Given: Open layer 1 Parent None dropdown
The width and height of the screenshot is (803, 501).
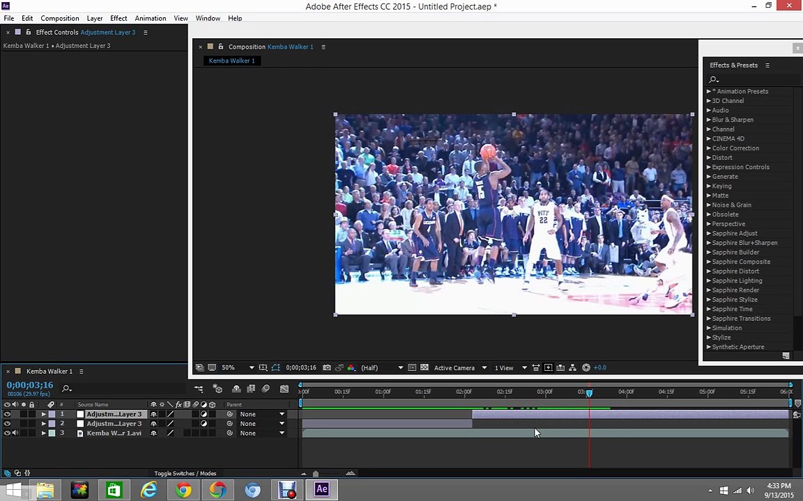Looking at the screenshot, I should [261, 414].
